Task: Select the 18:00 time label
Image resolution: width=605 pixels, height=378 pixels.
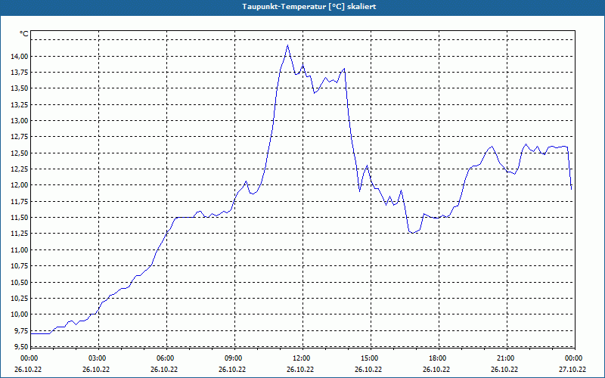Action: [439, 358]
